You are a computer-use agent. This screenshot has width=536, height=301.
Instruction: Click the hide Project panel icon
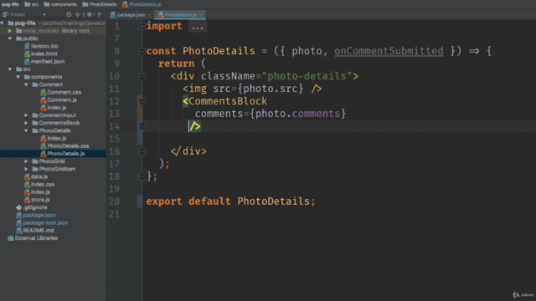[x=100, y=14]
